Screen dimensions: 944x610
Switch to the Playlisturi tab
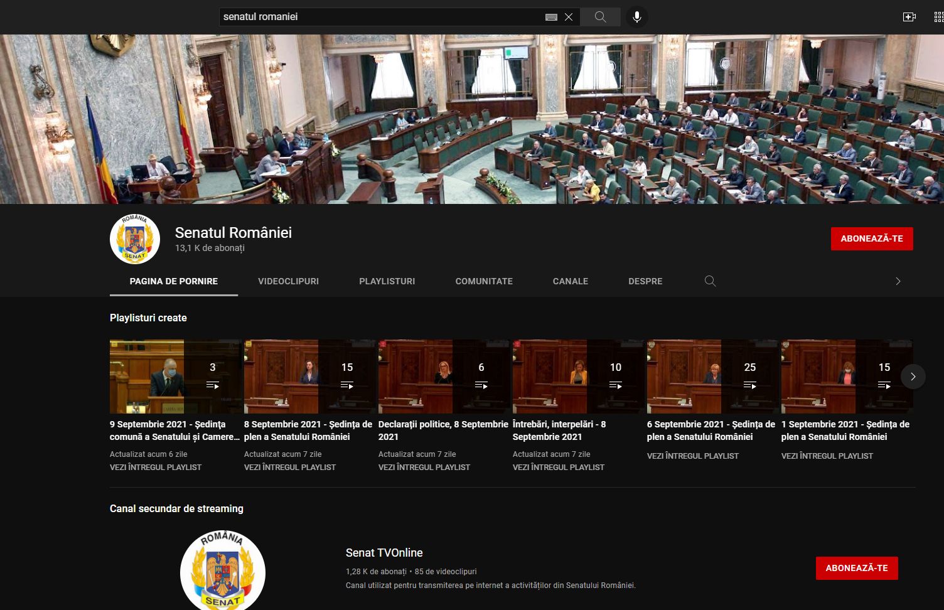point(387,281)
